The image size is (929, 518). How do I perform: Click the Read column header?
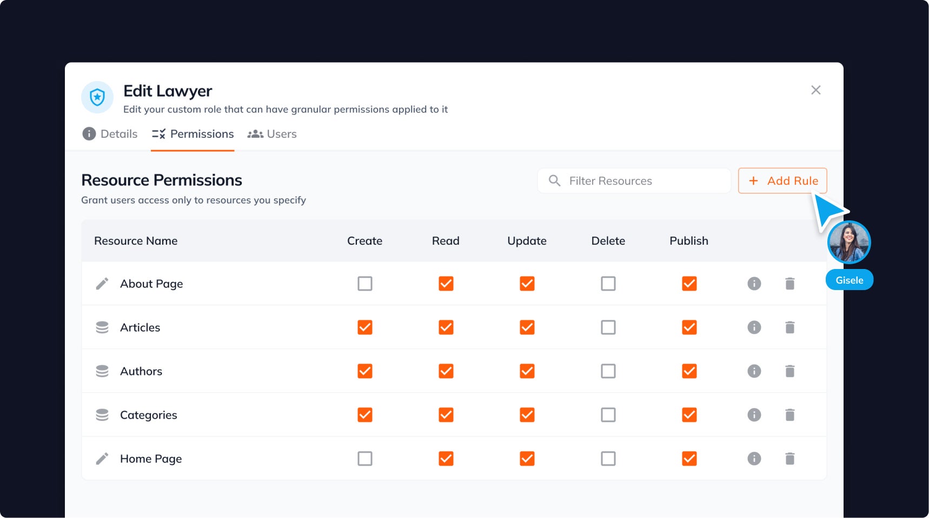(x=446, y=241)
